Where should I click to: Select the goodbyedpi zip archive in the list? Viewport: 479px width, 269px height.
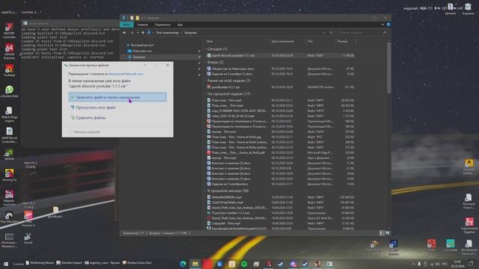click(281, 87)
